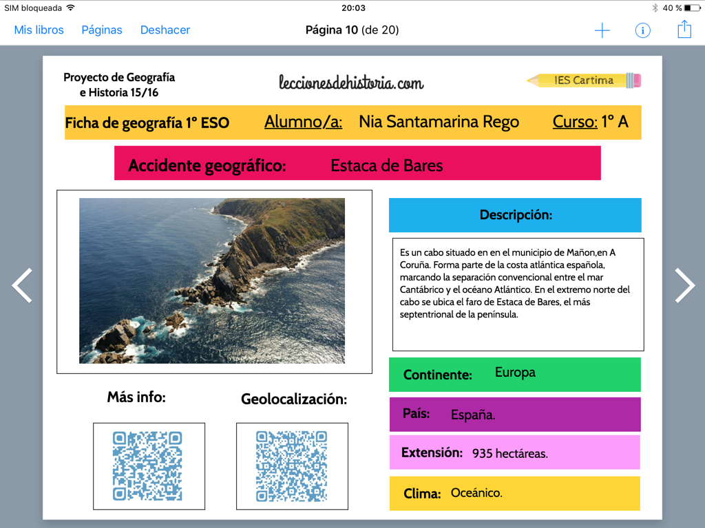Select the Estaca de Bares coastline photo
This screenshot has height=528, width=705.
point(212,280)
